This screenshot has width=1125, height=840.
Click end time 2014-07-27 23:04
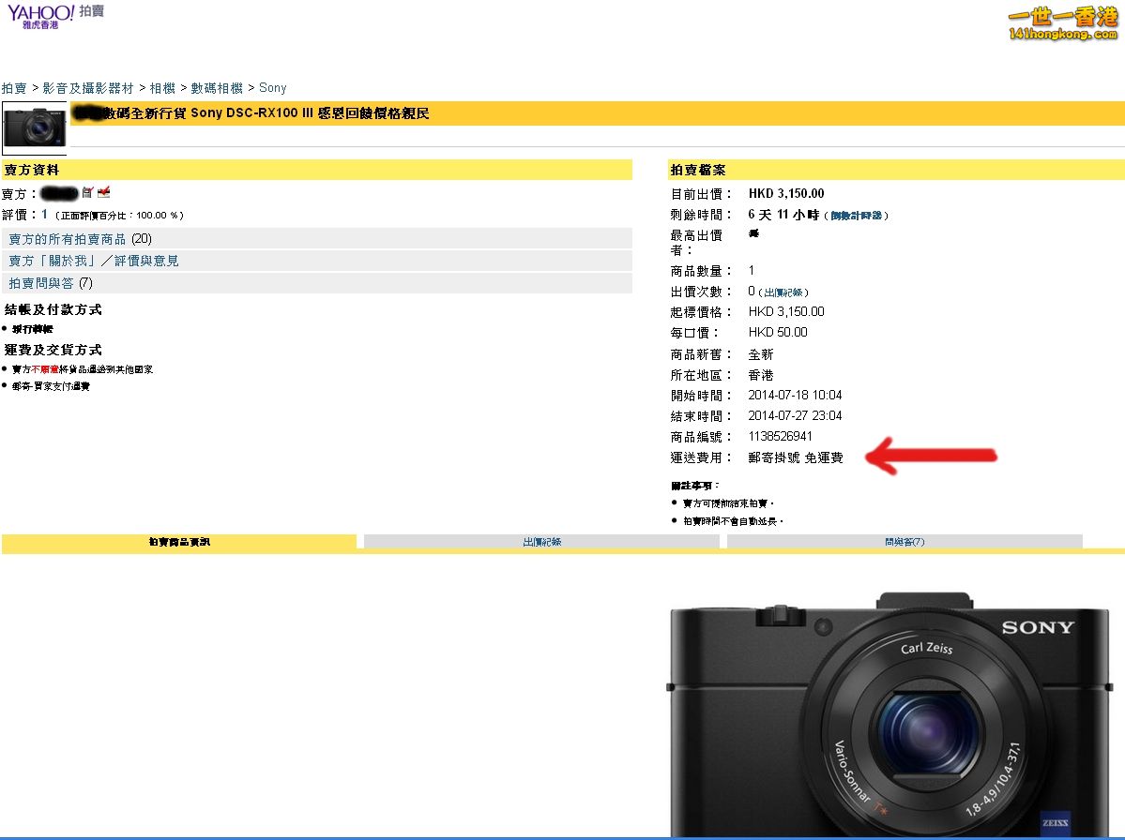795,415
